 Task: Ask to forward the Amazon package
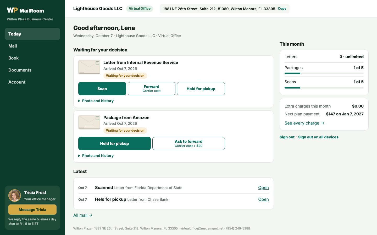[188, 144]
